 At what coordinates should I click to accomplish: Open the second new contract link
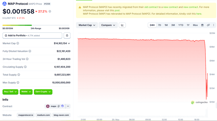click(x=190, y=7)
